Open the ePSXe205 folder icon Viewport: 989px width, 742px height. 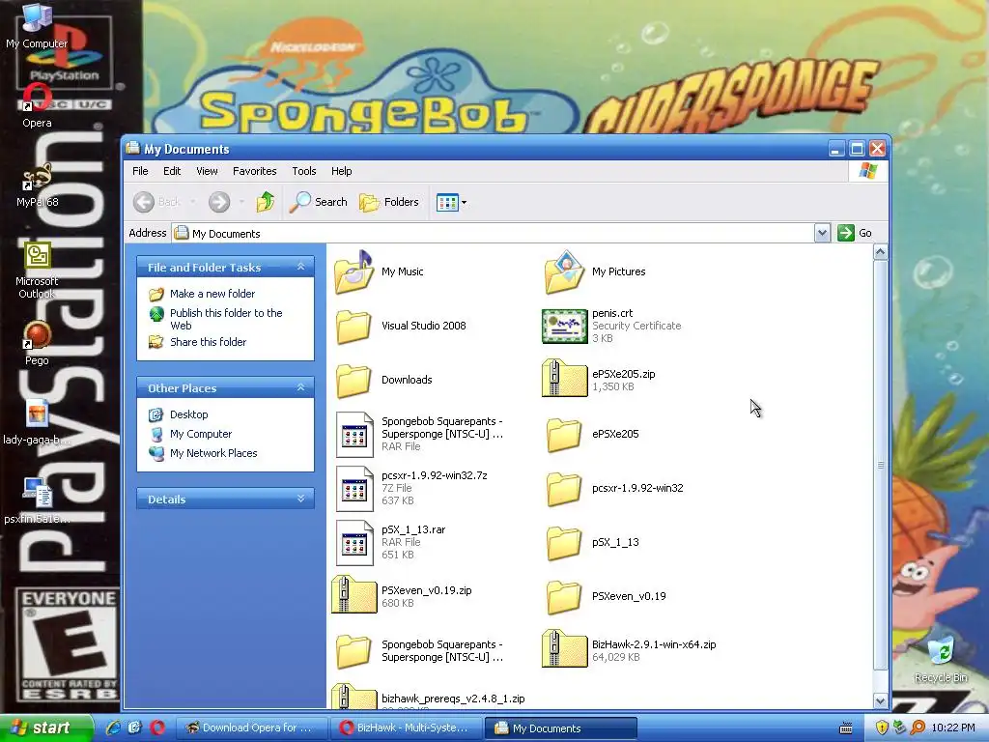point(564,434)
